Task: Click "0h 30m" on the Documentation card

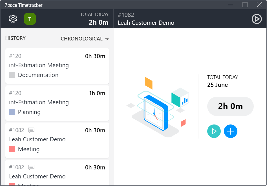Action: pyautogui.click(x=95, y=56)
